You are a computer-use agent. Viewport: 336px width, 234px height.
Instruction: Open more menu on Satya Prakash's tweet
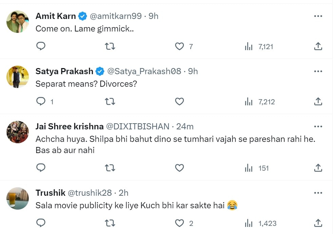pos(318,71)
